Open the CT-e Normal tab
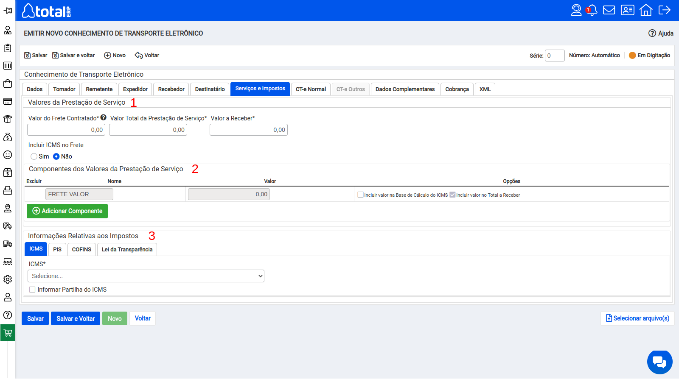This screenshot has width=679, height=379. 311,89
